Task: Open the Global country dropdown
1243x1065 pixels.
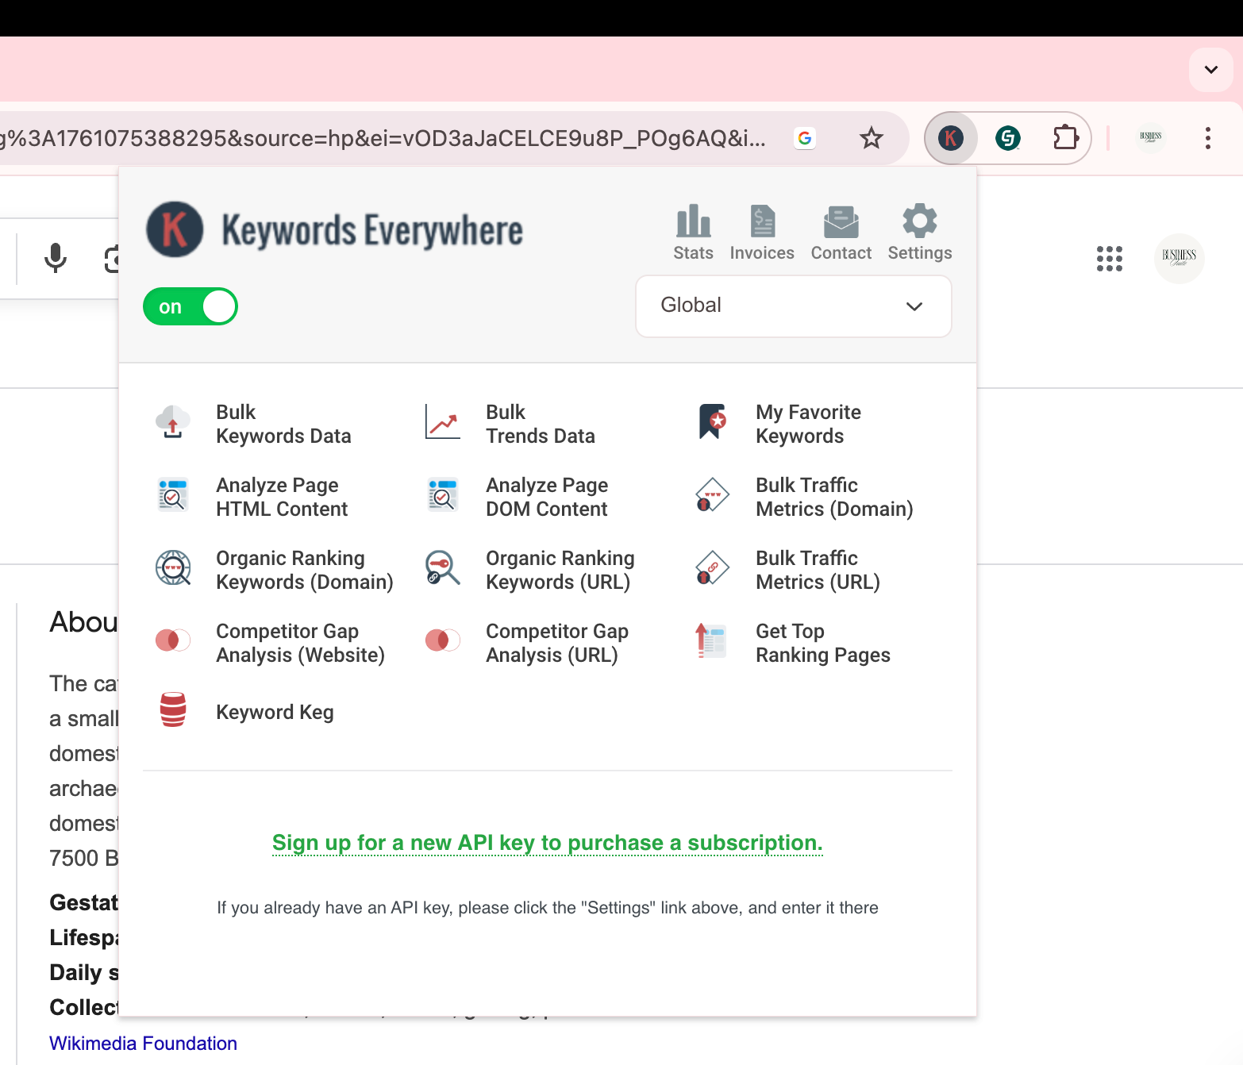Action: click(x=793, y=306)
